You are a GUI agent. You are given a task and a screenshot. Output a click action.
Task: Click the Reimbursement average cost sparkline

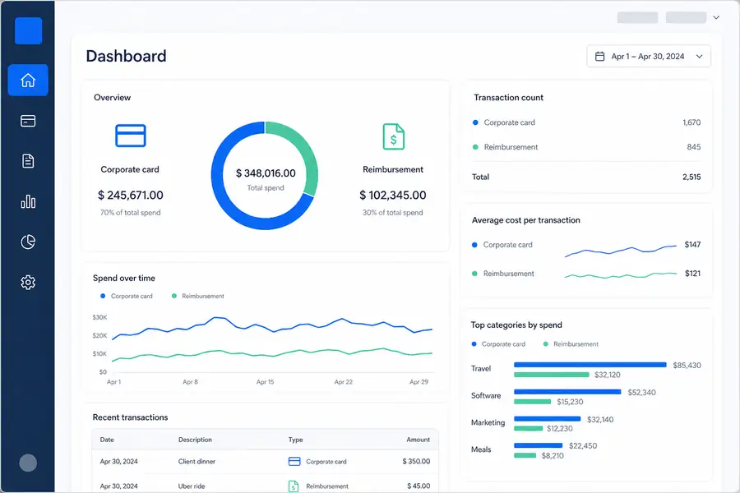[x=621, y=275]
